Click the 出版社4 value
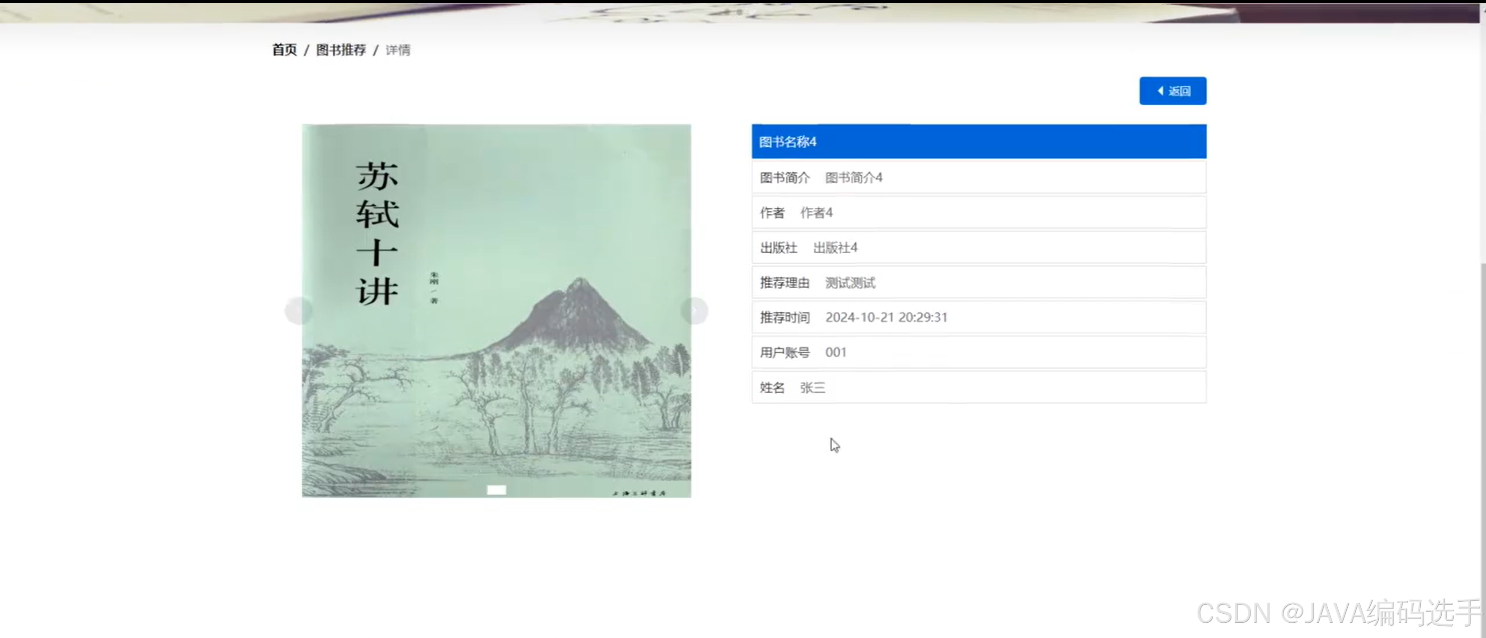This screenshot has width=1486, height=638. (835, 249)
